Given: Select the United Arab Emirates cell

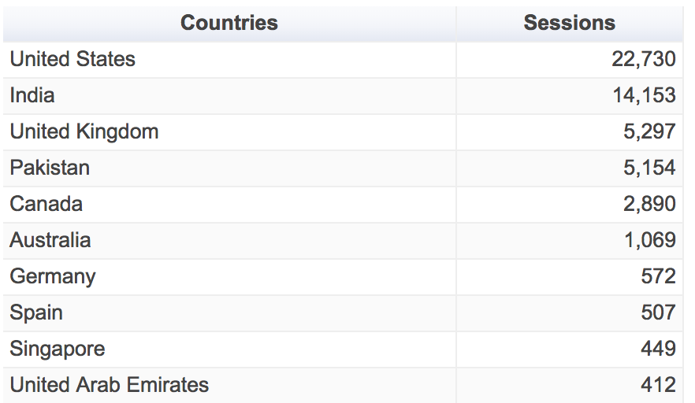Looking at the screenshot, I should [110, 385].
